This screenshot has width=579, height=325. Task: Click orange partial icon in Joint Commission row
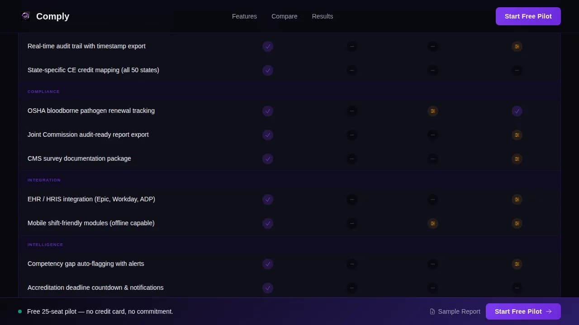tap(517, 135)
